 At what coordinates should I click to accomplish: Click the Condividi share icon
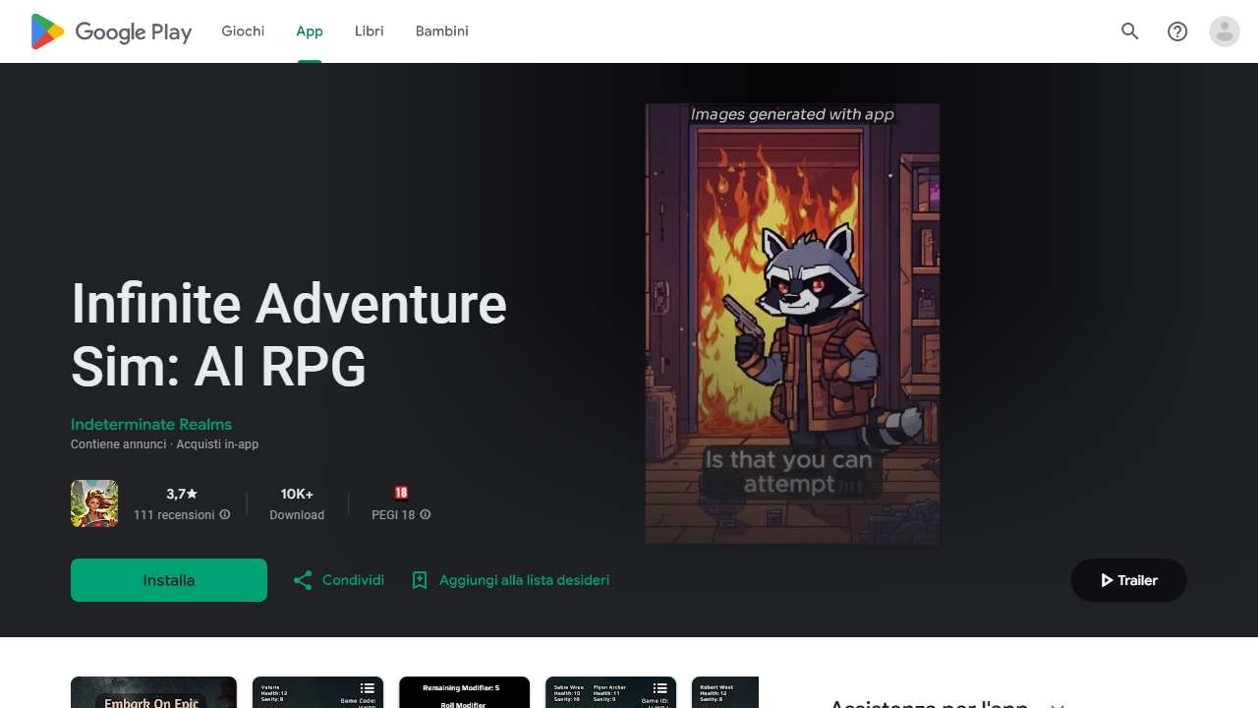click(303, 580)
